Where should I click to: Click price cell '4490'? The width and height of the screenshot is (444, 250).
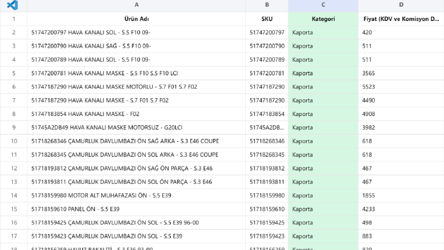(401, 100)
